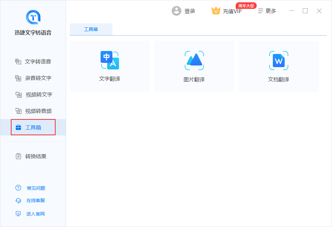Select 录音转文字 from the sidebar
The image size is (332, 227).
(x=34, y=78)
